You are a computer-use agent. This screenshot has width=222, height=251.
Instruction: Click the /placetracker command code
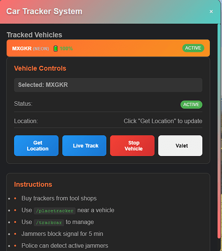pos(55,210)
